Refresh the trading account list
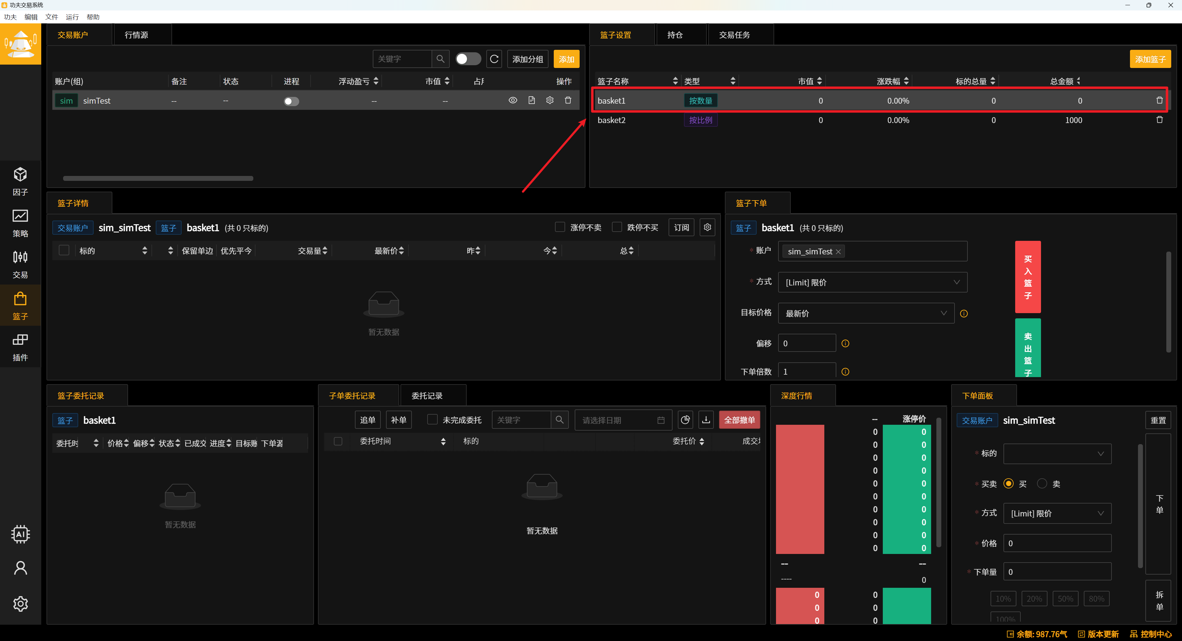 click(x=494, y=59)
